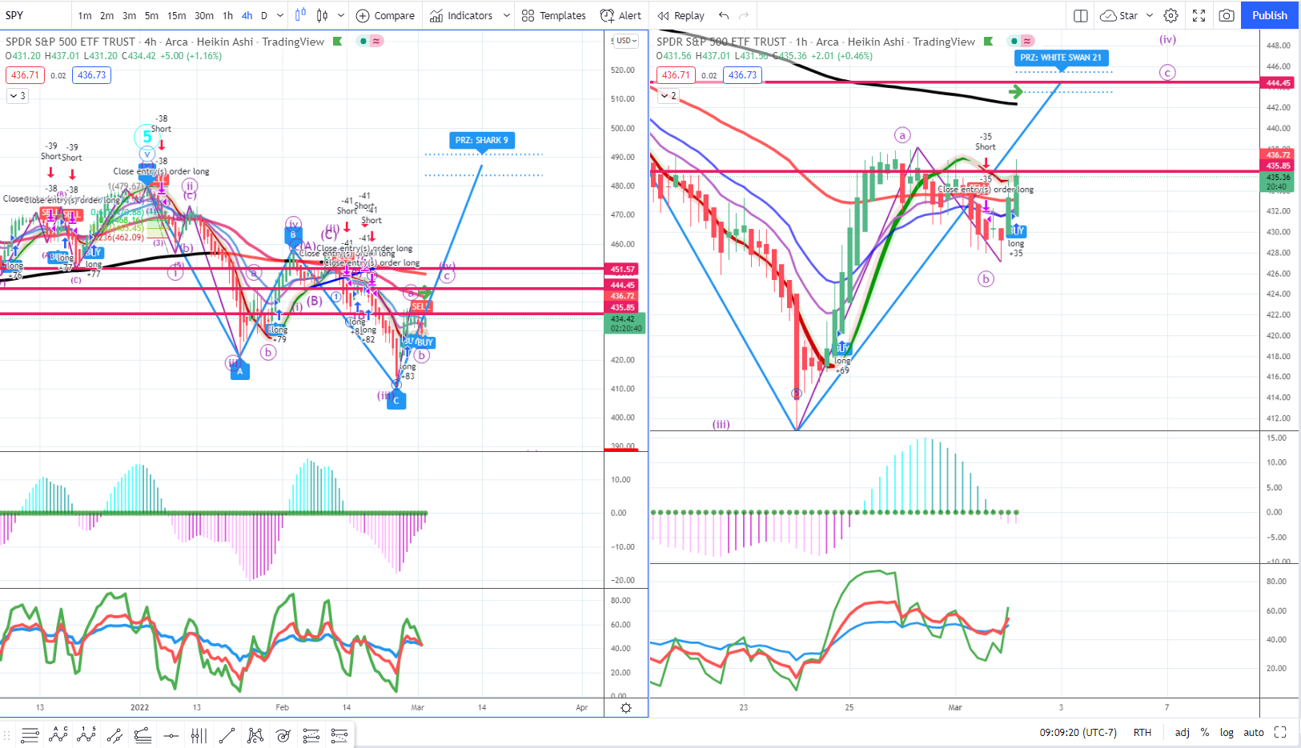The height and width of the screenshot is (748, 1301).
Task: Select the parallel channel drawing tool
Action: [114, 734]
